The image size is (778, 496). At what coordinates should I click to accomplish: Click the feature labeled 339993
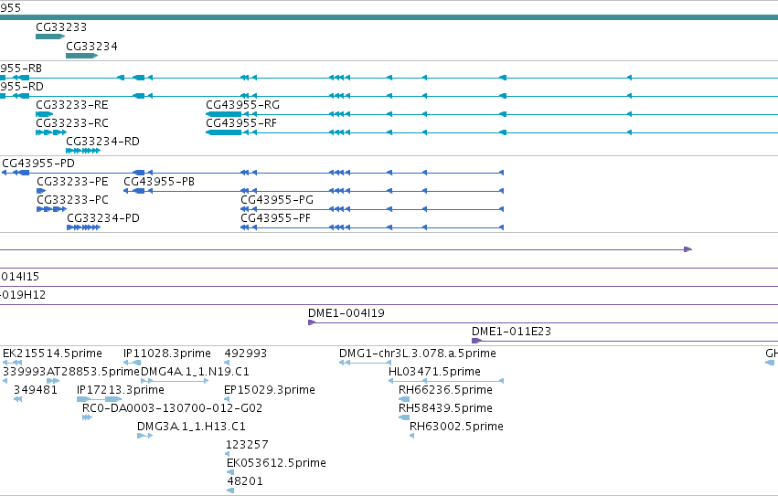pyautogui.click(x=25, y=372)
